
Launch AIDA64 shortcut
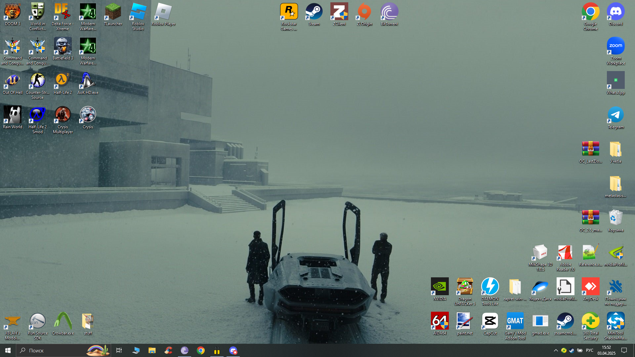[x=440, y=324]
